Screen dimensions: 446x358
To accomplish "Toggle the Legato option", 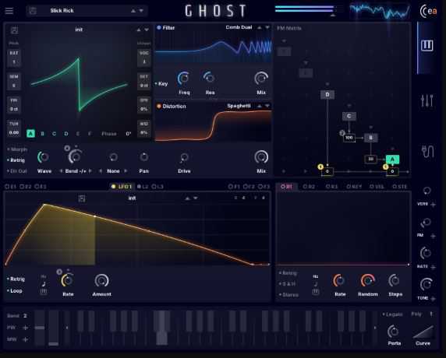I will coord(393,314).
